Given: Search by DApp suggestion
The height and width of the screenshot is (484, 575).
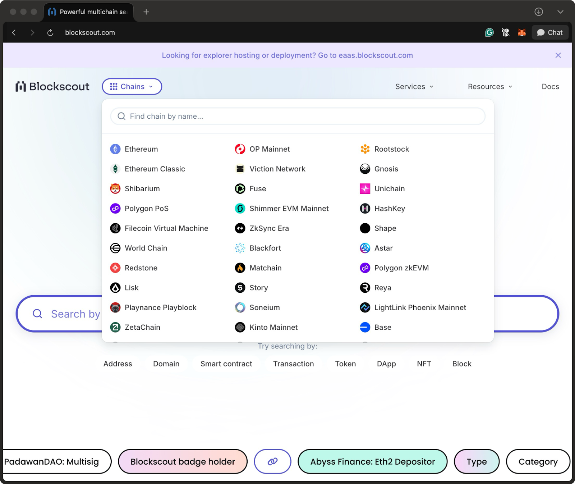Looking at the screenshot, I should [x=386, y=364].
